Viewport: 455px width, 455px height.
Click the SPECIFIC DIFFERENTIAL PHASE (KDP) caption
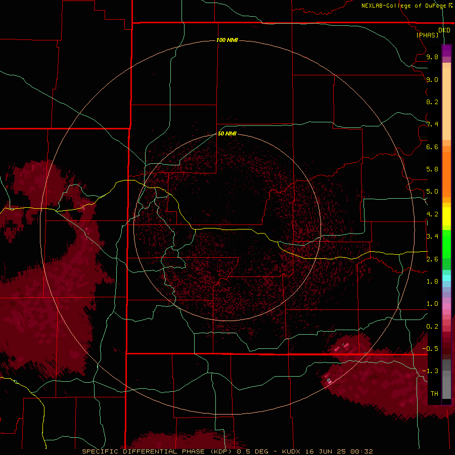point(158,451)
